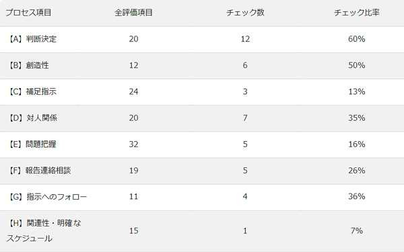The height and width of the screenshot is (252, 404).
Task: Select the 【B】創造性 row label
Action: (x=28, y=65)
